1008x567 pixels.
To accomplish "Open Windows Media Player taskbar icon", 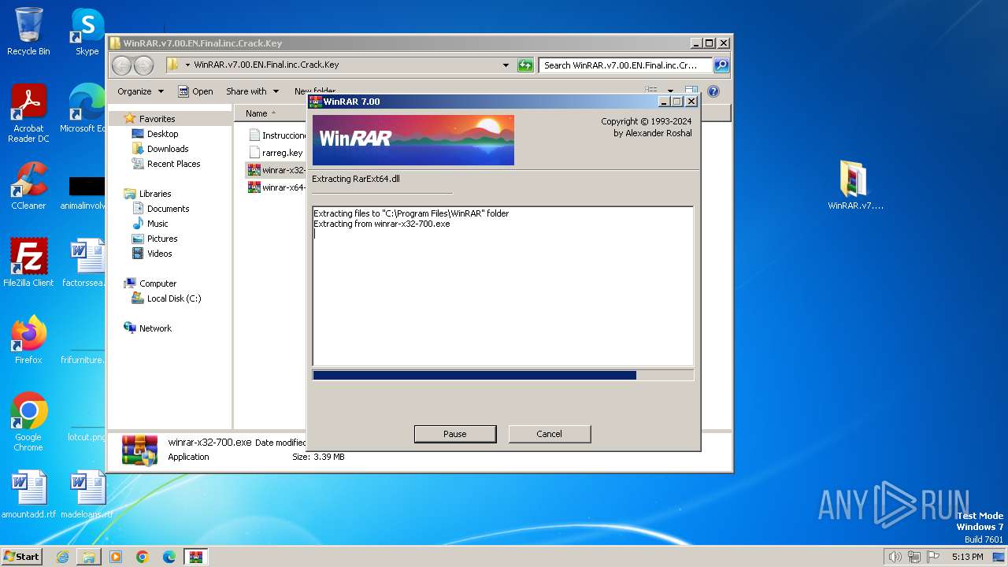I will [x=116, y=557].
